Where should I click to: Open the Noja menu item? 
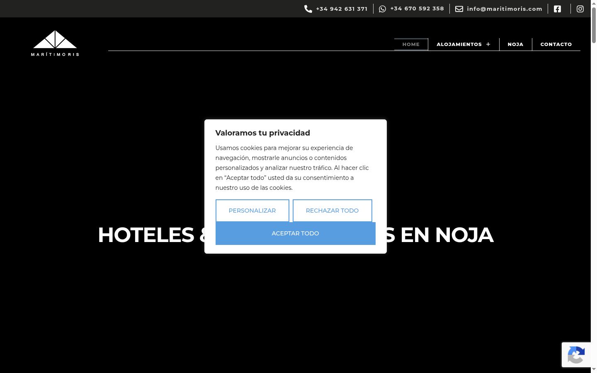pos(515,44)
